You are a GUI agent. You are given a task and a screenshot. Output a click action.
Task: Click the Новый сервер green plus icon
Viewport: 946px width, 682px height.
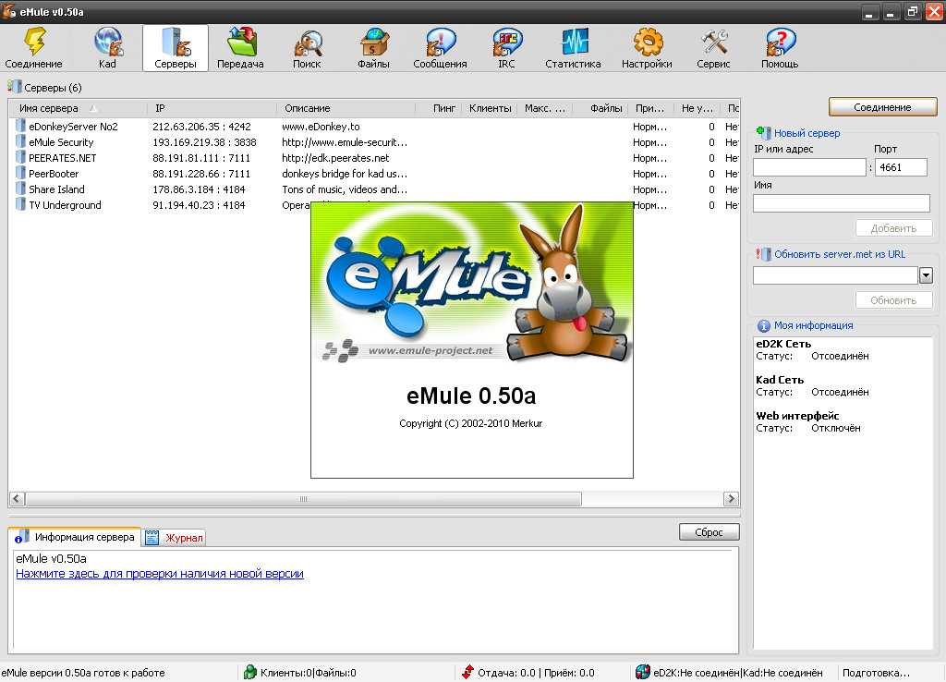(x=762, y=132)
